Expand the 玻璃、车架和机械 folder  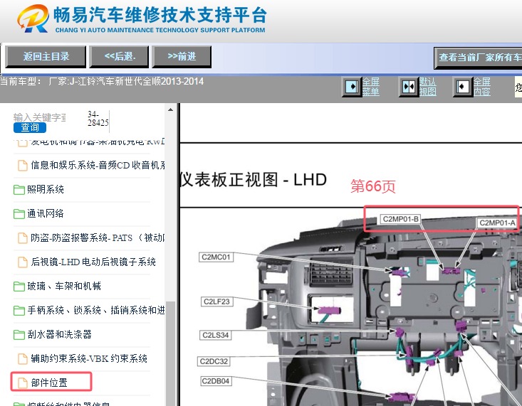[x=64, y=286]
